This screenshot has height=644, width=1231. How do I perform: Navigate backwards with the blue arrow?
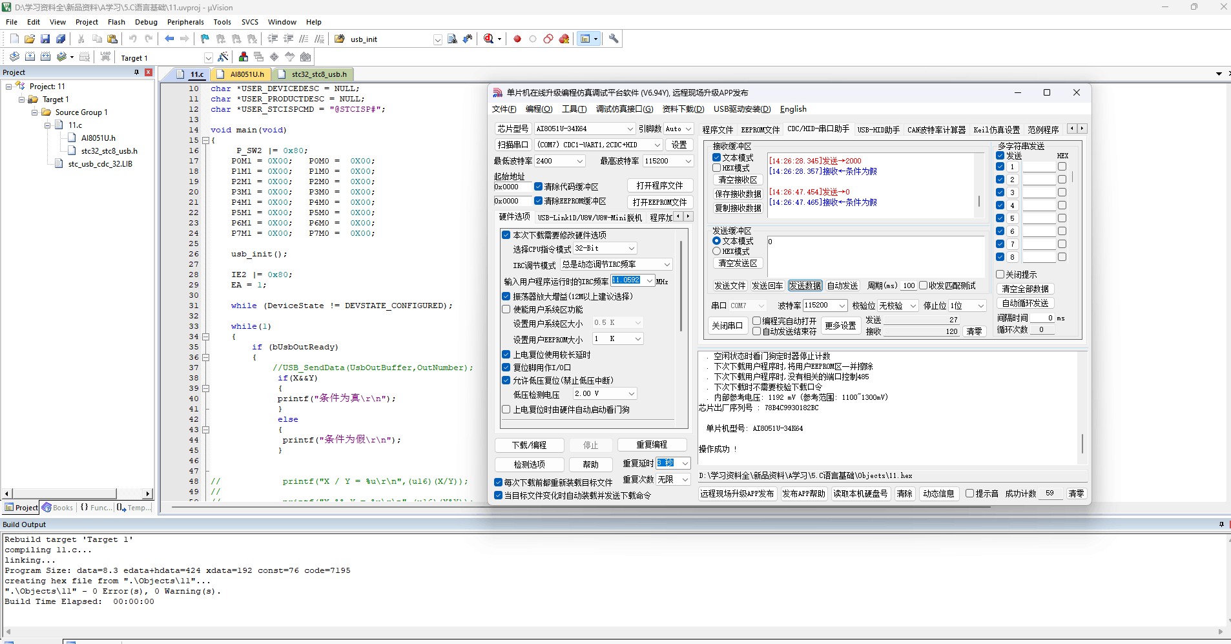[x=169, y=39]
